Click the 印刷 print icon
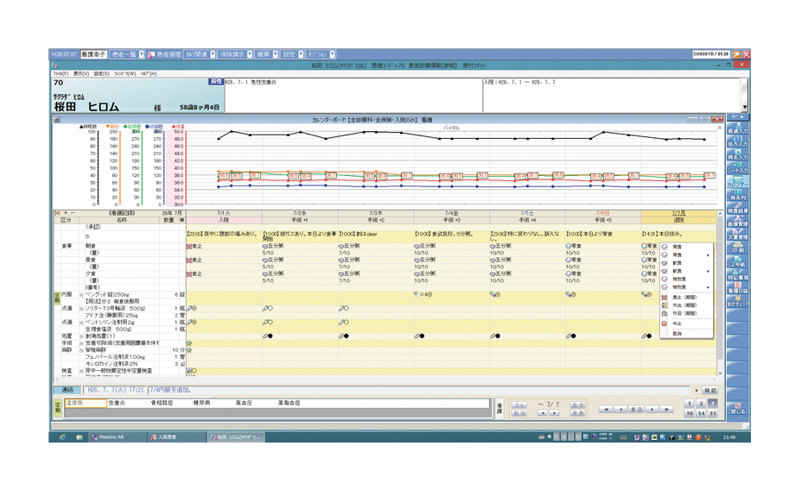The image size is (795, 490). [x=737, y=249]
